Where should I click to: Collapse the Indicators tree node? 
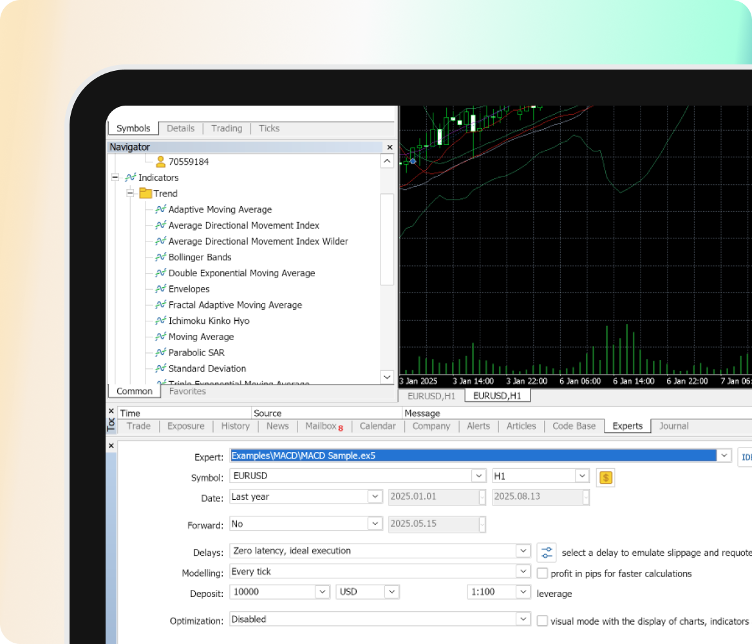point(115,178)
